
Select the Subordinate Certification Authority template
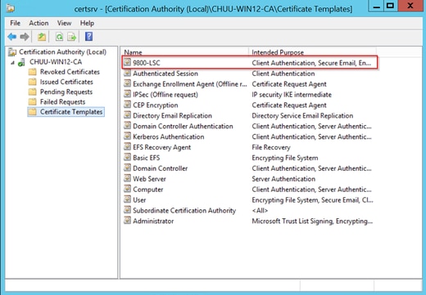click(x=184, y=211)
